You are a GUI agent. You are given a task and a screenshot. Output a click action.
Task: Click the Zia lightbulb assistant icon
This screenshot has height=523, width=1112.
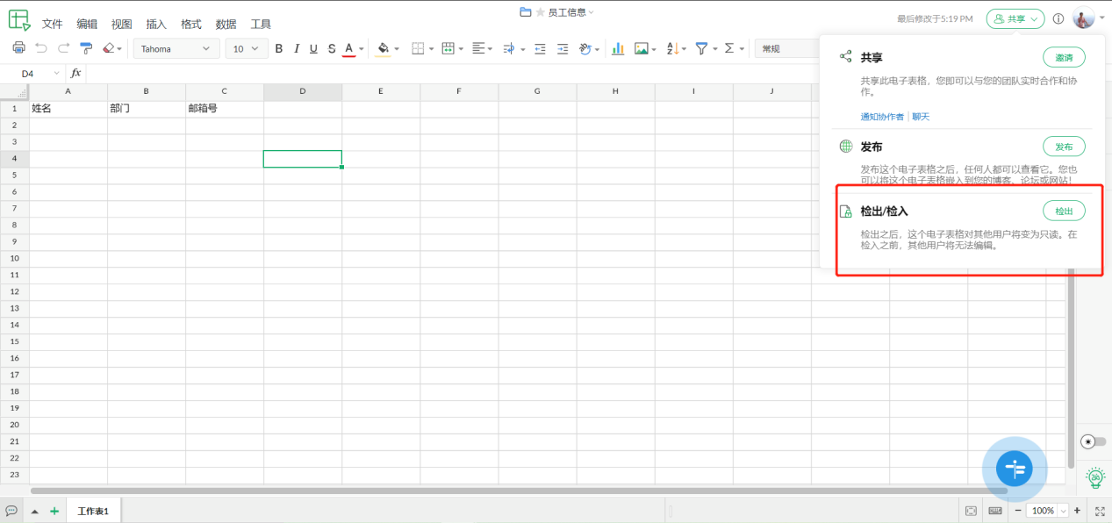tap(1095, 477)
